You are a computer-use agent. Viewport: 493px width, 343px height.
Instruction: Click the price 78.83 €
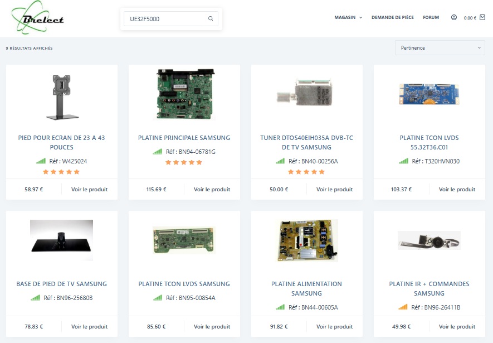[x=33, y=327]
